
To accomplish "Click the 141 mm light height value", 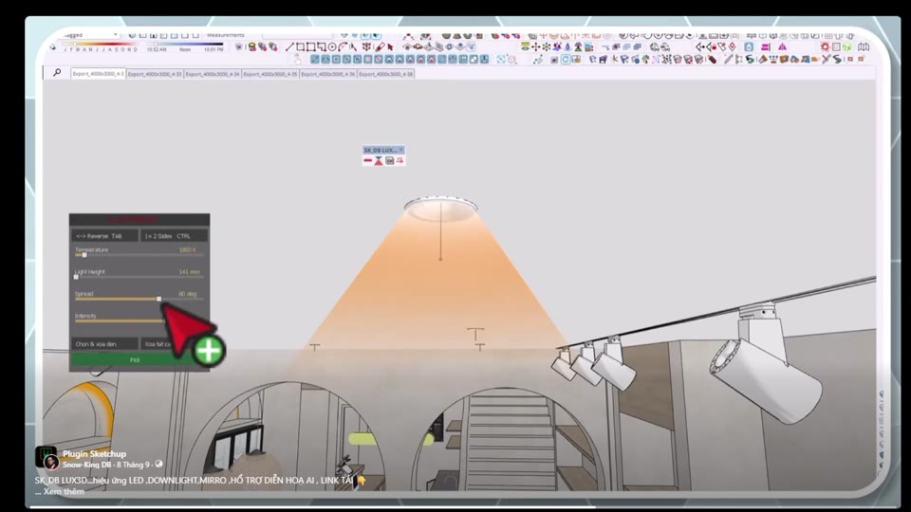I will pyautogui.click(x=189, y=272).
